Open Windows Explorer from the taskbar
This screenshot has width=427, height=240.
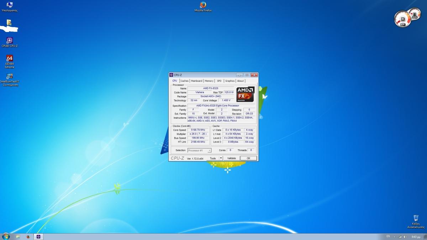17,236
